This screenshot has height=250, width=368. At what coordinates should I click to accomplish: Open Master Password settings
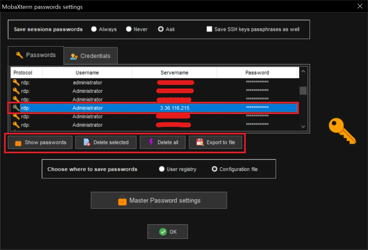point(159,200)
